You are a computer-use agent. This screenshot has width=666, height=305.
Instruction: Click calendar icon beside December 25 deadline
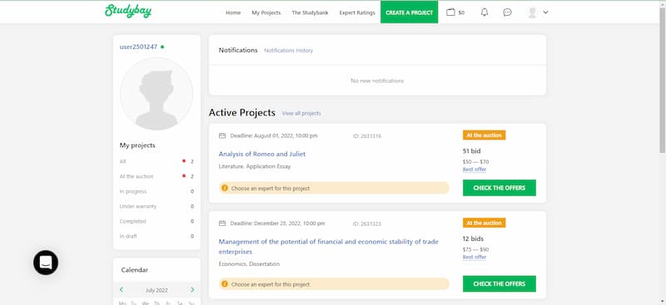pyautogui.click(x=222, y=223)
